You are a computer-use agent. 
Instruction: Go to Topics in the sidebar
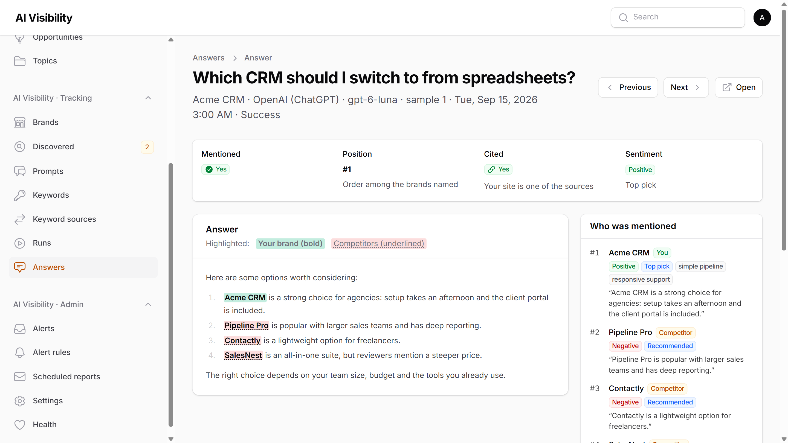pos(83,61)
